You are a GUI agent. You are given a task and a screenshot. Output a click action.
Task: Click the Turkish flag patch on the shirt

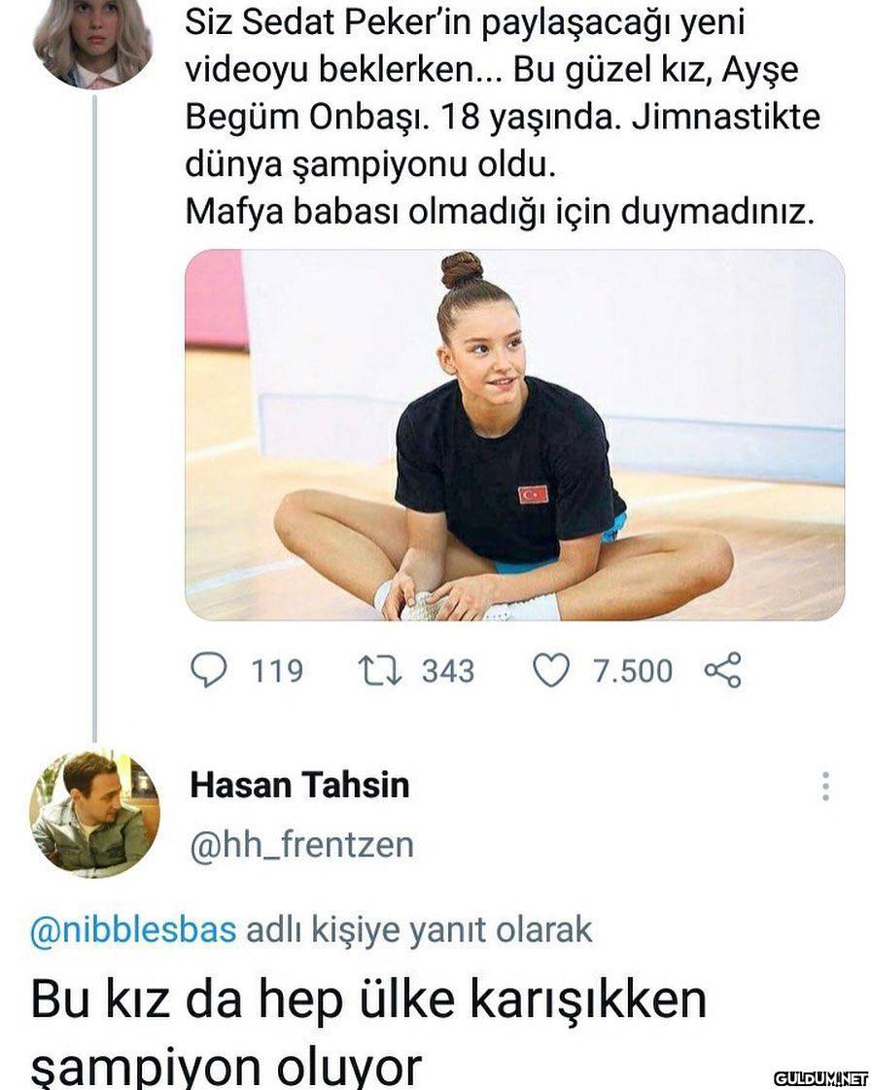533,494
